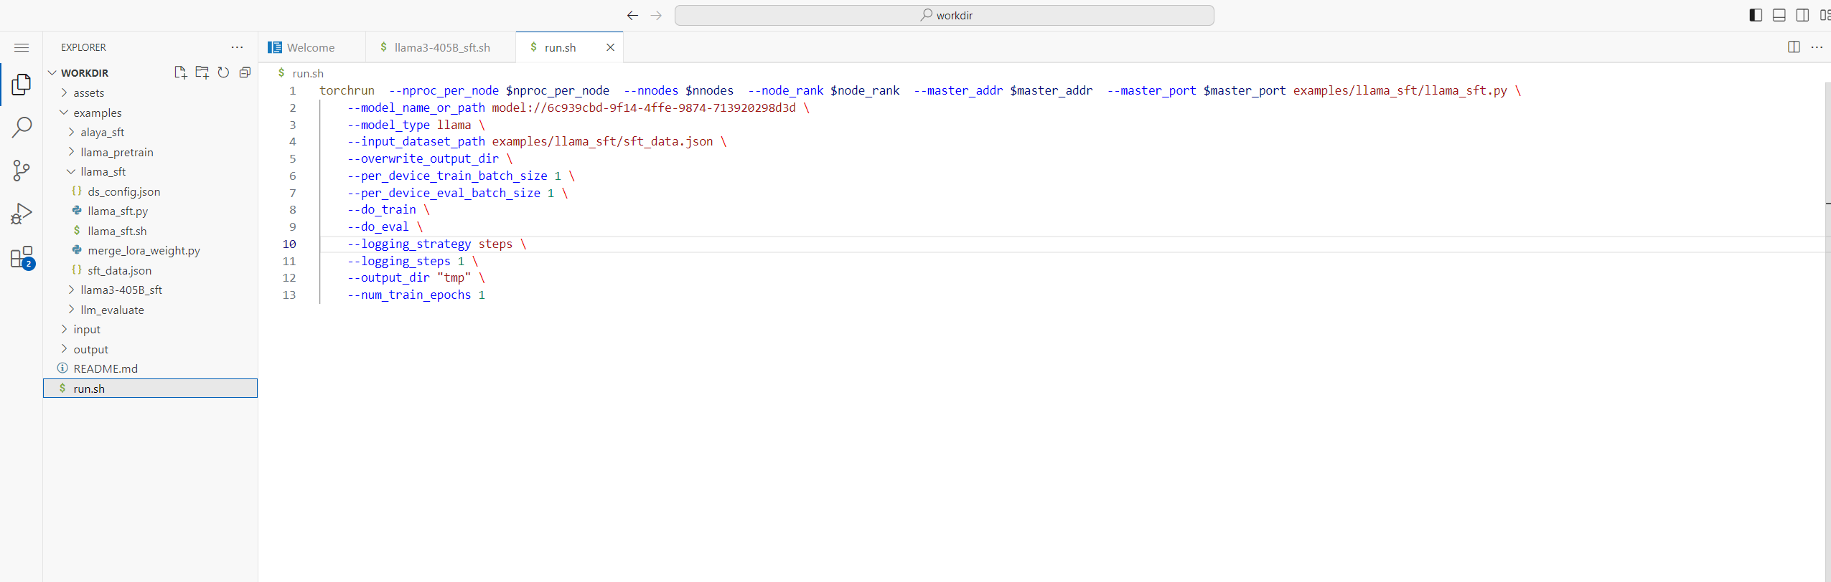
Task: Toggle the primary side bar visibility
Action: pyautogui.click(x=1756, y=15)
